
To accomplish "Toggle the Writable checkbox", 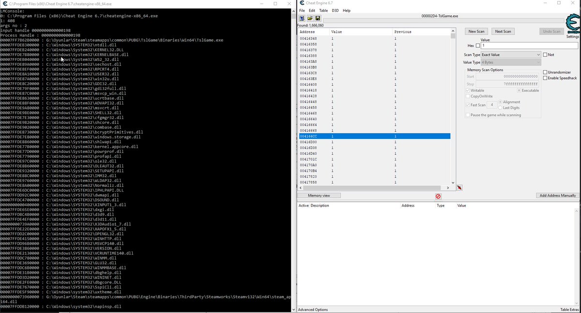I will [x=468, y=90].
